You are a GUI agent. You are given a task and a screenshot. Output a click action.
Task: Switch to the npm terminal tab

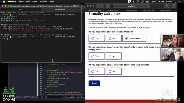click(x=21, y=9)
